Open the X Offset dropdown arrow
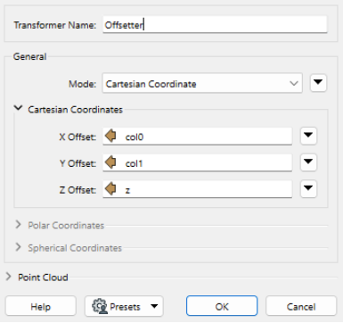Viewport: 343px width, 323px height. 308,136
